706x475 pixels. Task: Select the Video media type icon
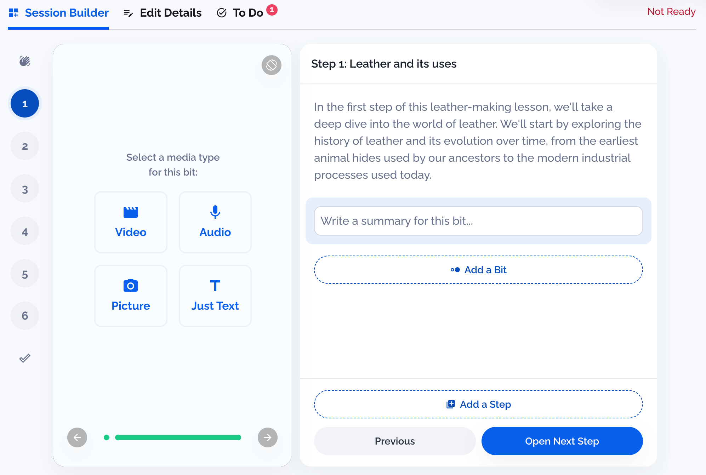tap(130, 212)
